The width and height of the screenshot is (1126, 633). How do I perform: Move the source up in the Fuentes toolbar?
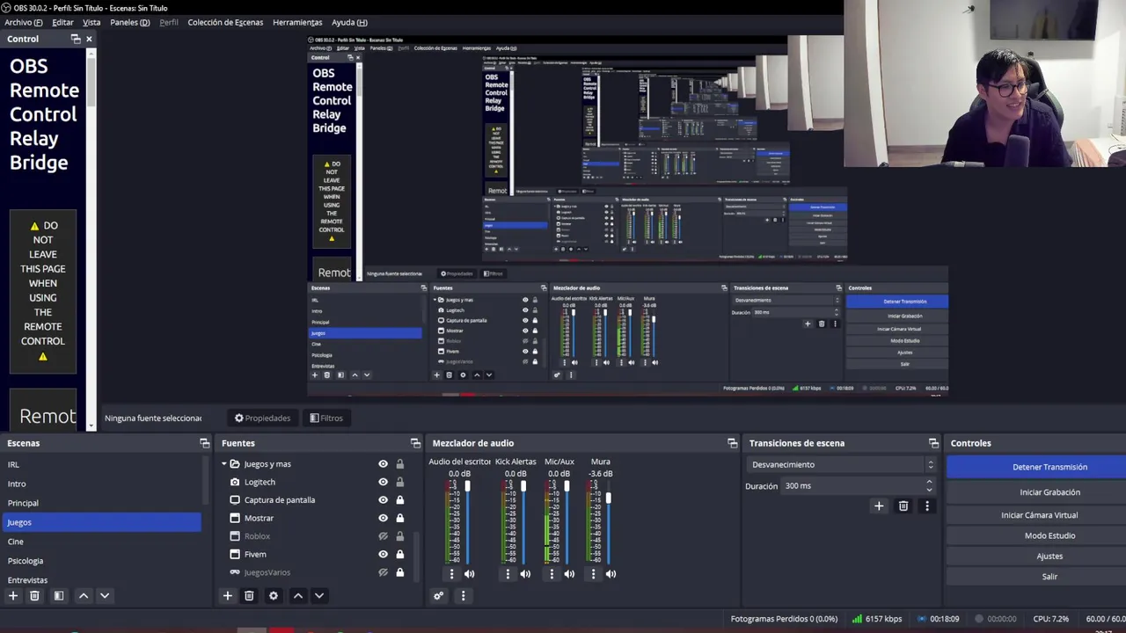point(298,596)
